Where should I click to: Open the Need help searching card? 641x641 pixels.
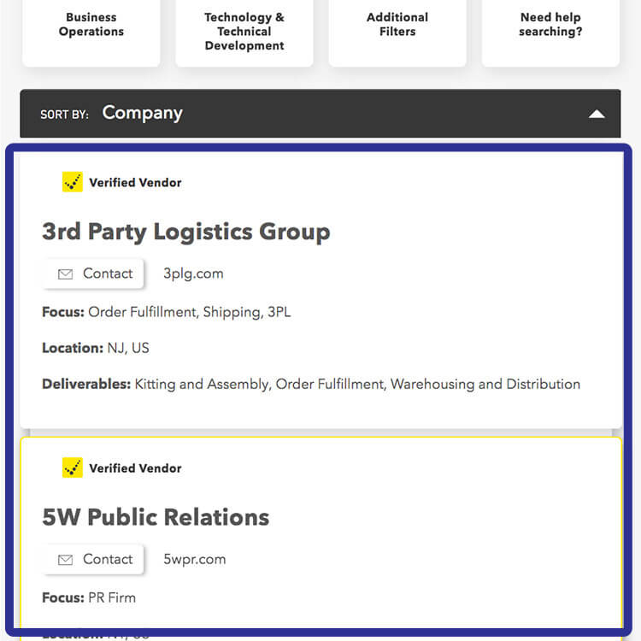tap(550, 31)
